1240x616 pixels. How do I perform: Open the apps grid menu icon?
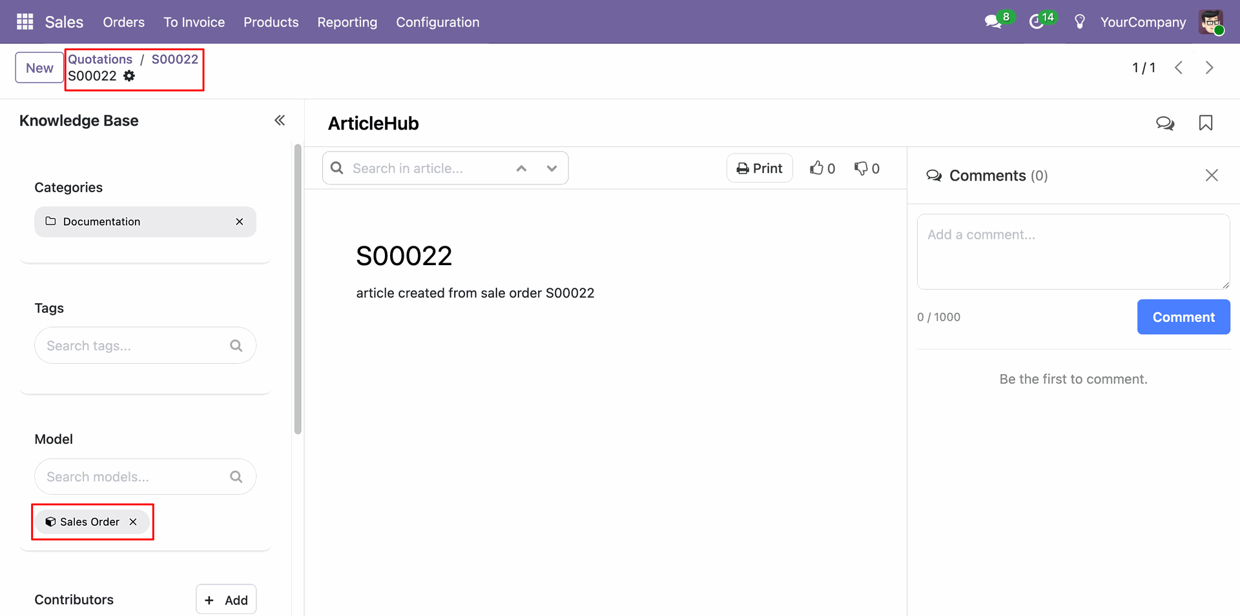(x=25, y=22)
